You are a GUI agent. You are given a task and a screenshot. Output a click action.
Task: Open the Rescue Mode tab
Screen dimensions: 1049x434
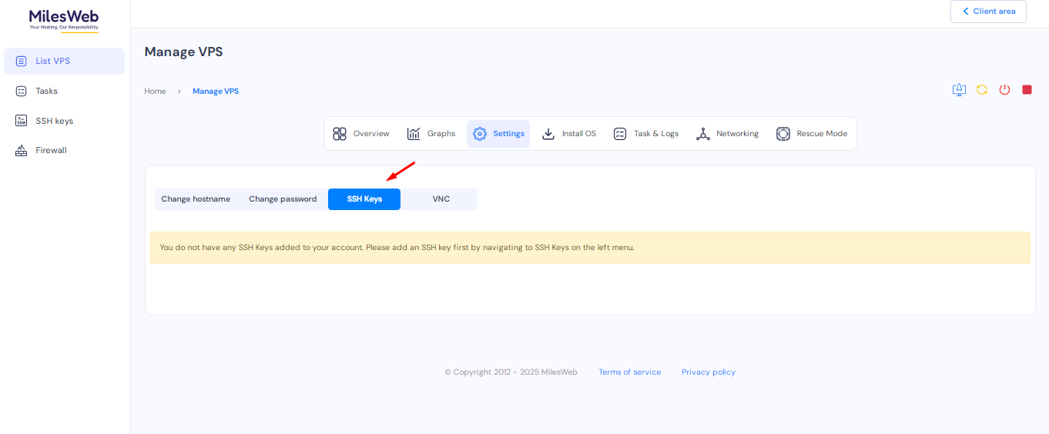click(x=812, y=134)
